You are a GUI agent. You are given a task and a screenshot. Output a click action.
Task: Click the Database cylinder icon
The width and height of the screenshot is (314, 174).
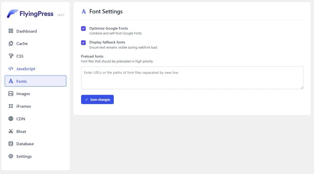(x=11, y=144)
